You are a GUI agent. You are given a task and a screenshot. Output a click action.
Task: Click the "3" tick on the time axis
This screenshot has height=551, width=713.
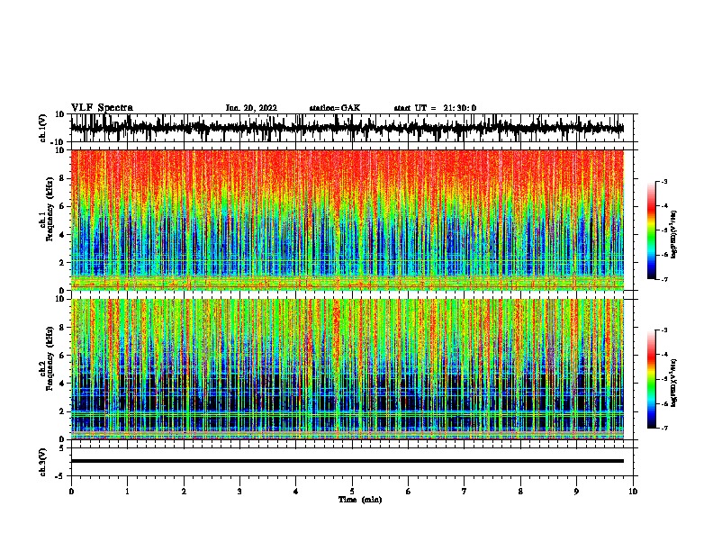click(x=239, y=492)
